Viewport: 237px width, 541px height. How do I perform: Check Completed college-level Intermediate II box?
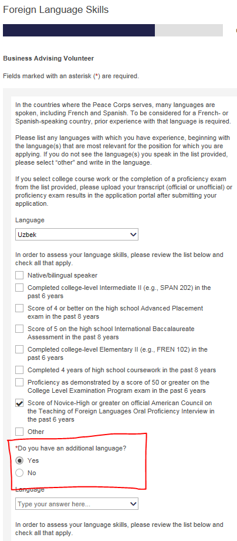(19, 288)
